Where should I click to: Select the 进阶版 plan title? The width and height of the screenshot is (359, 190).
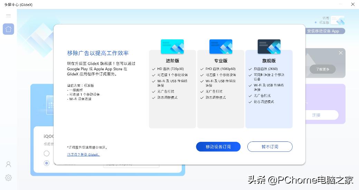172,61
